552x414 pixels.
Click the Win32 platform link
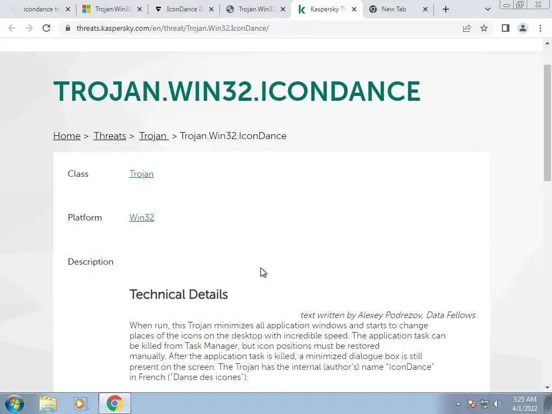(x=142, y=218)
